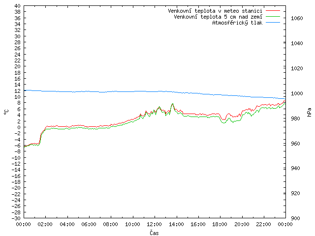Click the pressure axis label '1000'

pos(297,93)
